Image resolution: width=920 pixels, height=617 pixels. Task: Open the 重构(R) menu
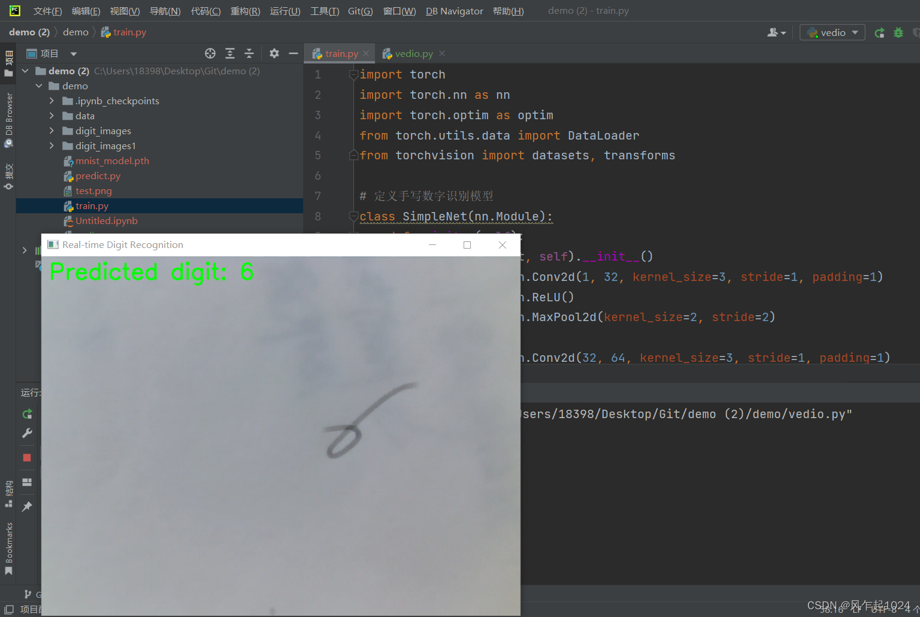click(x=245, y=11)
